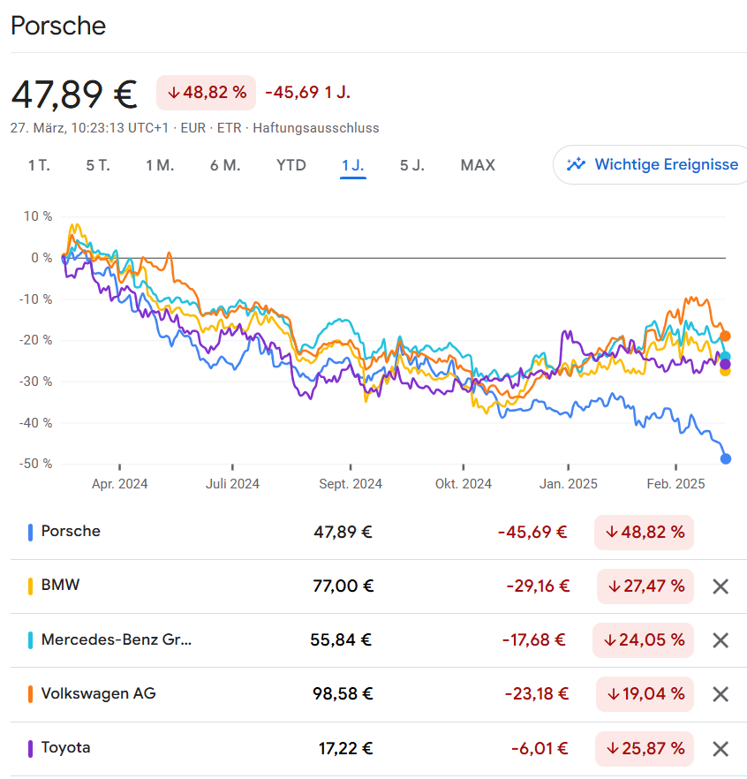Click the sparkle chart icon in Wichtige Ereignisse
747x779 pixels.
(576, 164)
